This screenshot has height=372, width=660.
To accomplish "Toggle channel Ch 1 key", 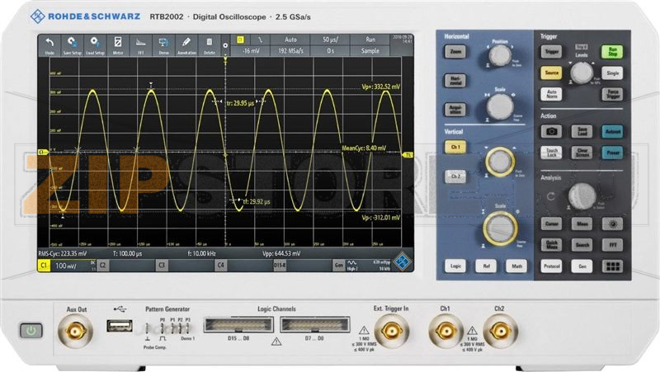I will point(455,148).
